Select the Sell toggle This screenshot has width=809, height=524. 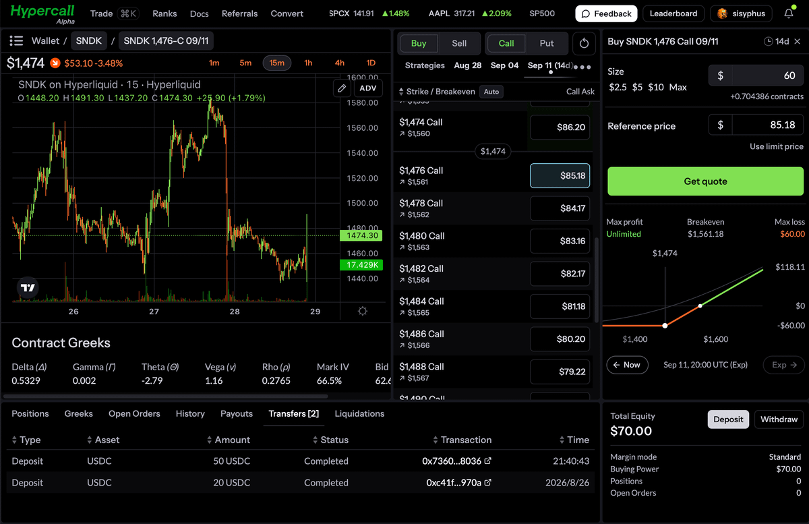click(459, 43)
